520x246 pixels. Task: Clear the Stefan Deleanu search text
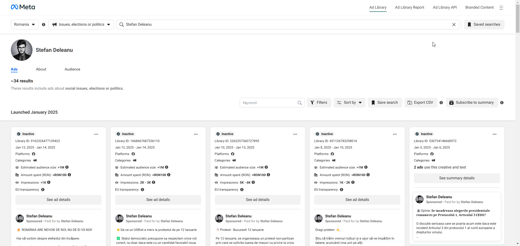click(x=454, y=25)
